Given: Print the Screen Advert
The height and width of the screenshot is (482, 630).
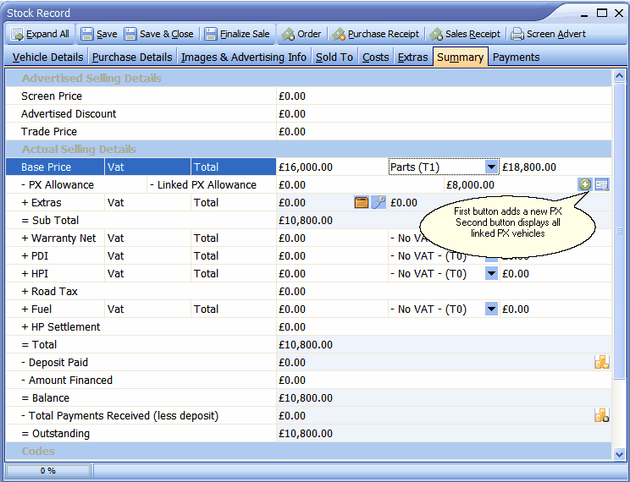Looking at the screenshot, I should point(549,34).
